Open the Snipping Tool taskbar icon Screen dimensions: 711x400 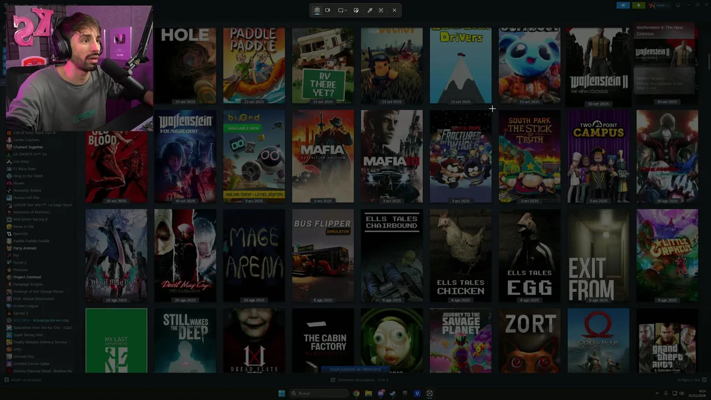coord(429,393)
